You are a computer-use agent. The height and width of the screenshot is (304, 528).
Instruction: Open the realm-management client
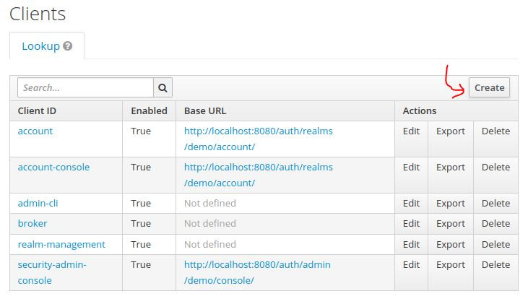(x=61, y=244)
